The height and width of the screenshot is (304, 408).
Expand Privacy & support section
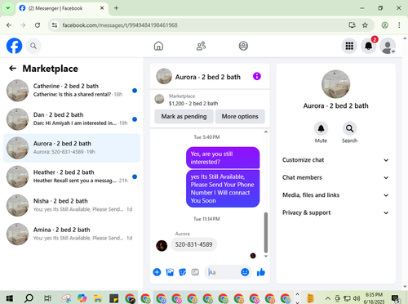pos(335,212)
